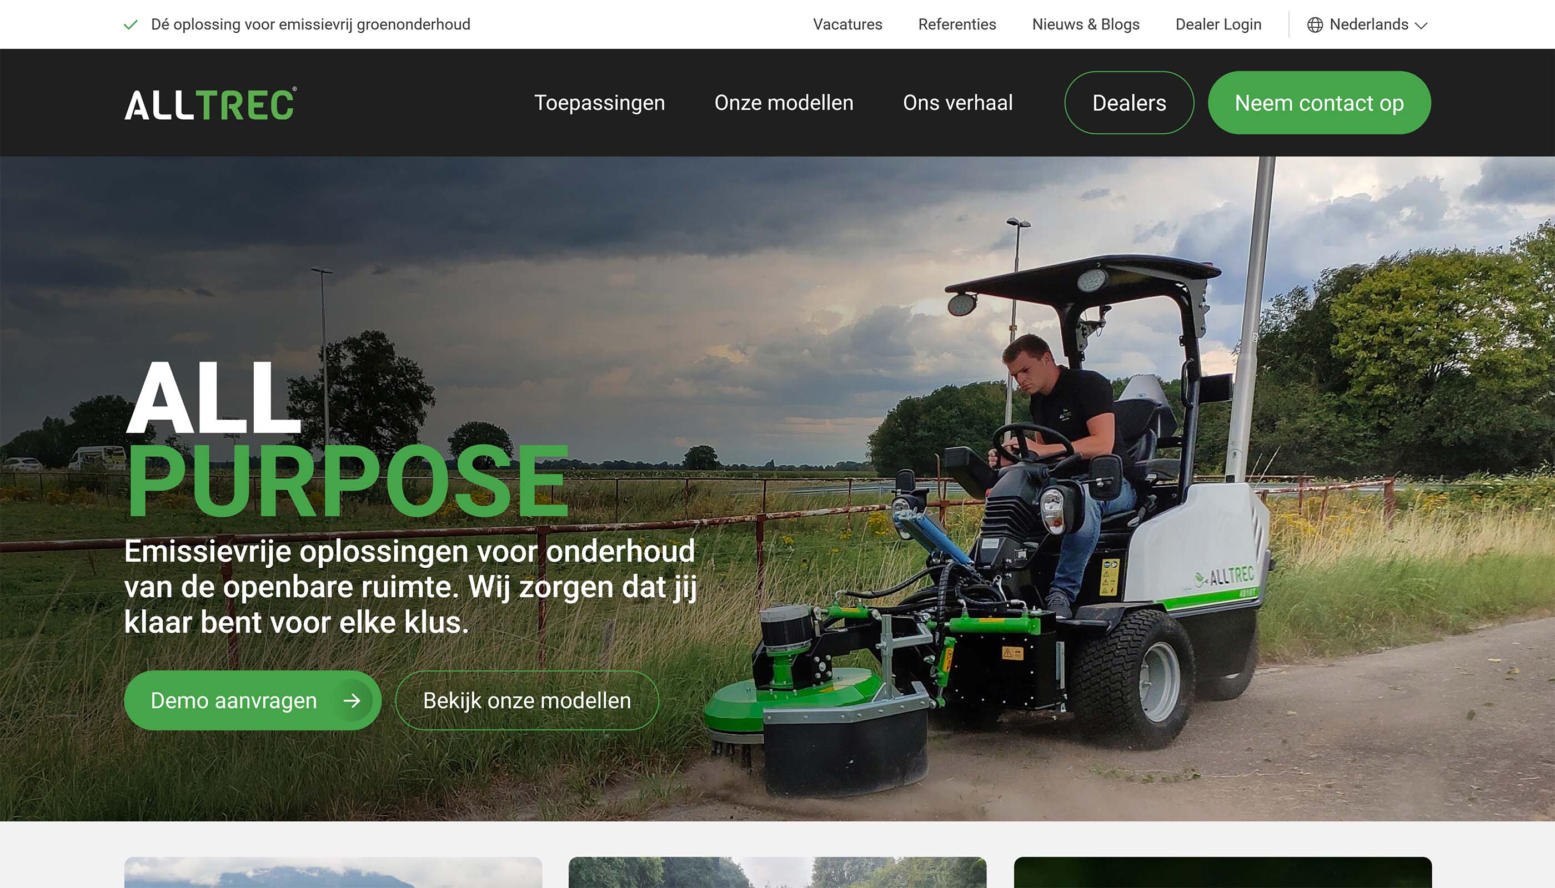Viewport: 1555px width, 888px height.
Task: Click the dark third card thumbnail
Action: tap(1222, 873)
